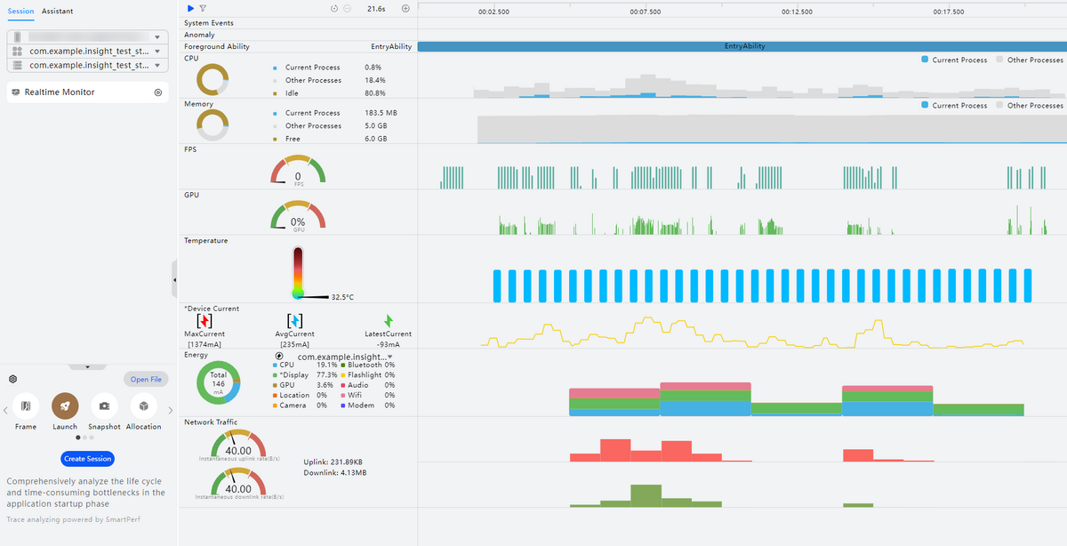The height and width of the screenshot is (546, 1067).
Task: Click the Realtime Monitor target icon
Action: tap(157, 92)
